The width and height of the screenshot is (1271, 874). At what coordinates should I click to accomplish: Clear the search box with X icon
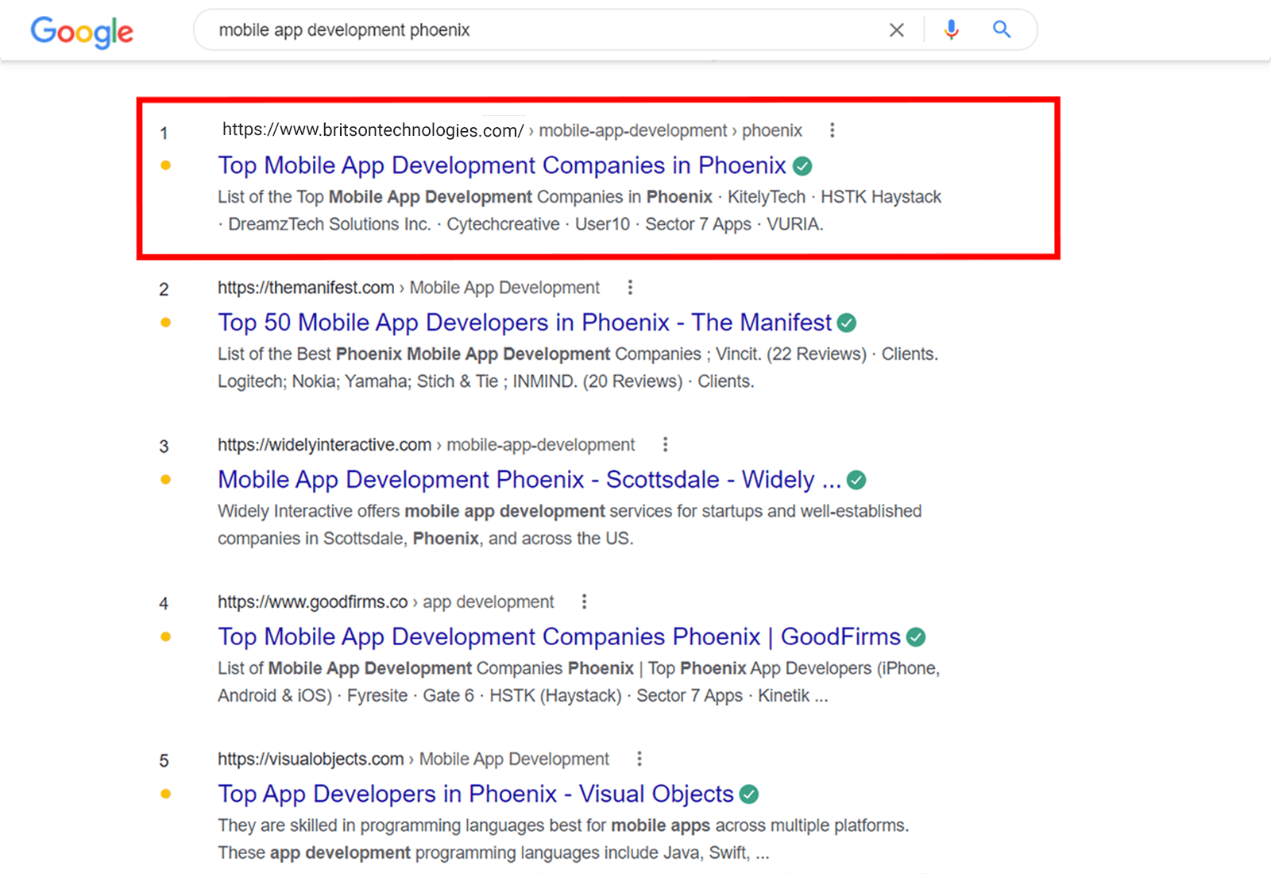pos(896,30)
